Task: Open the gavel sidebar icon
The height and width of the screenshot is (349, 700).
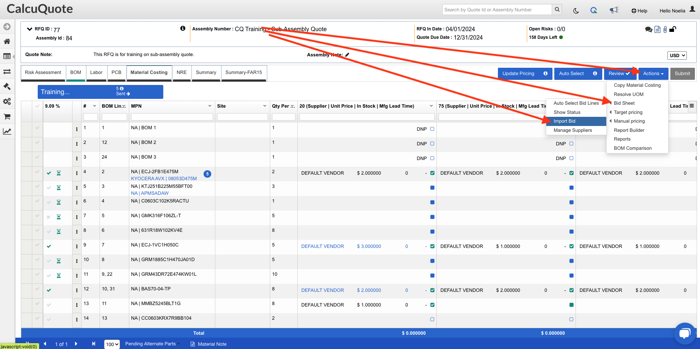Action: tap(7, 86)
